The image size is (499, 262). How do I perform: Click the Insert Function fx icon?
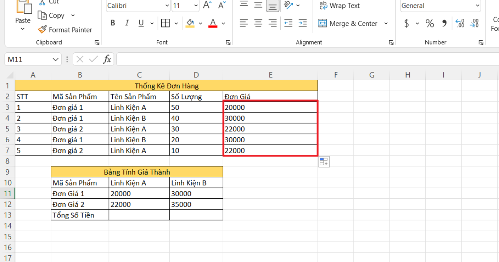[x=107, y=59]
